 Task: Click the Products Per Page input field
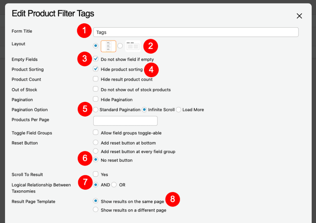[x=125, y=120]
